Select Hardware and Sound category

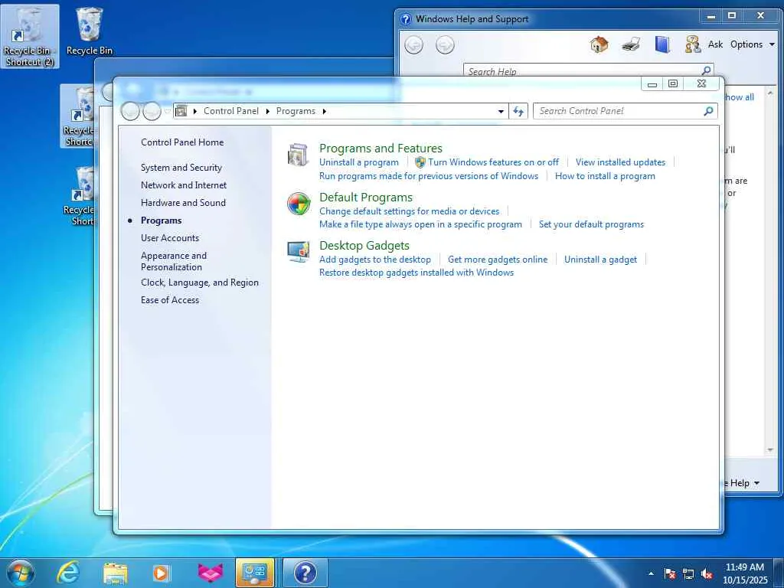click(183, 202)
